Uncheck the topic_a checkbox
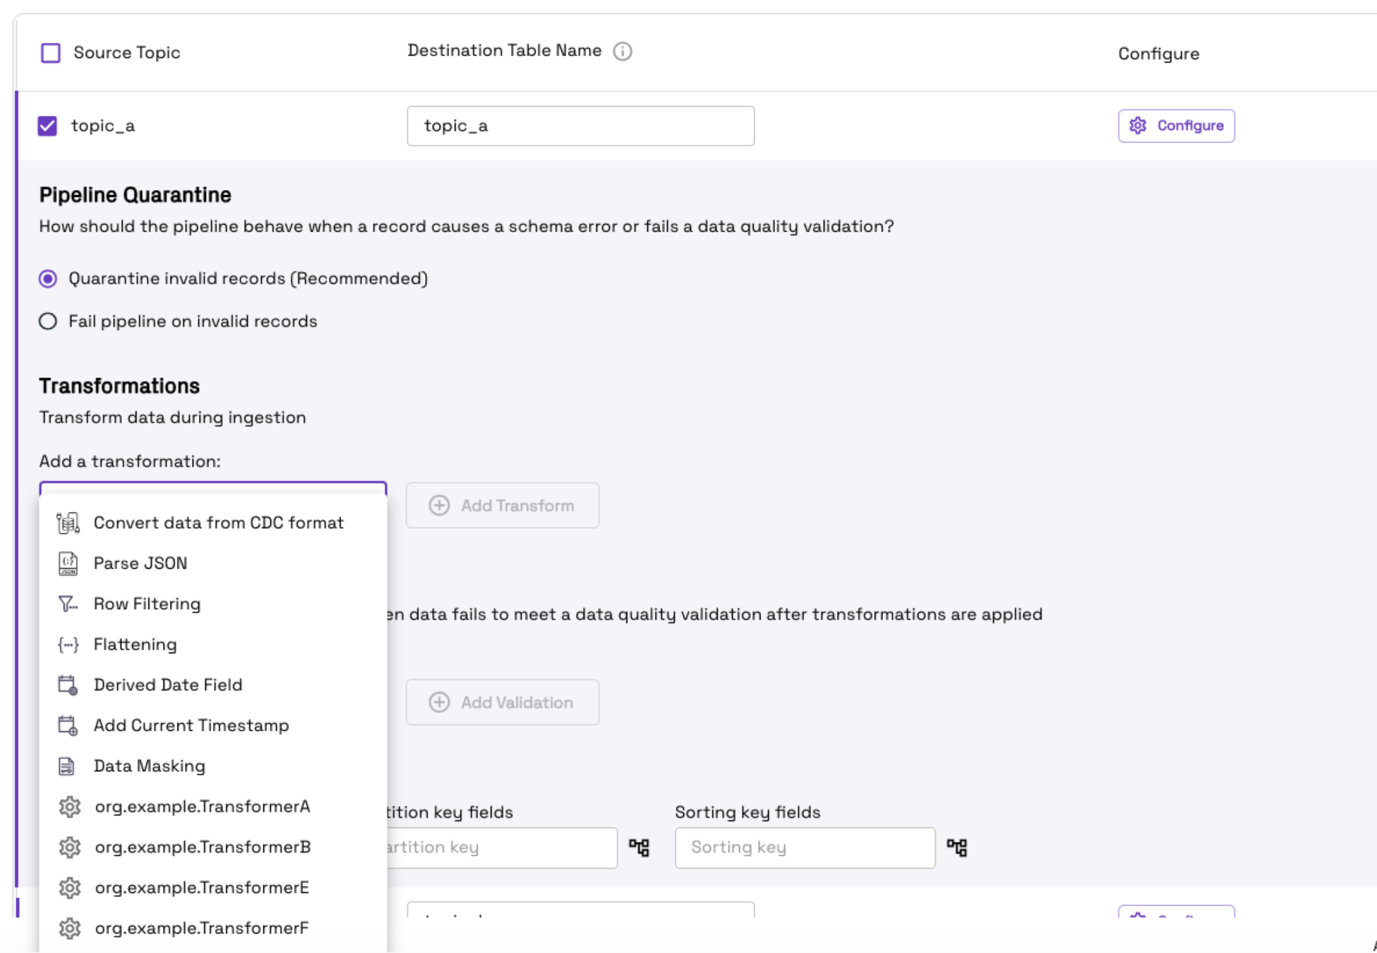 tap(47, 126)
